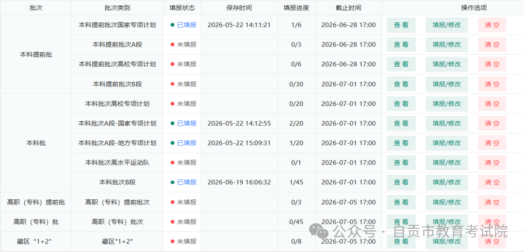
Task: Select the 本科批 batch cell
Action: (x=36, y=143)
